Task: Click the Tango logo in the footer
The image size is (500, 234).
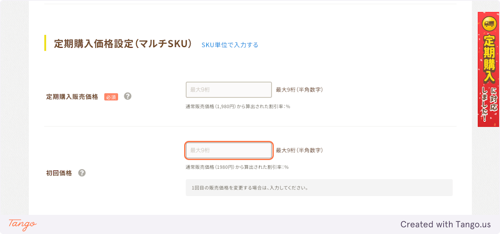Action: (22, 224)
